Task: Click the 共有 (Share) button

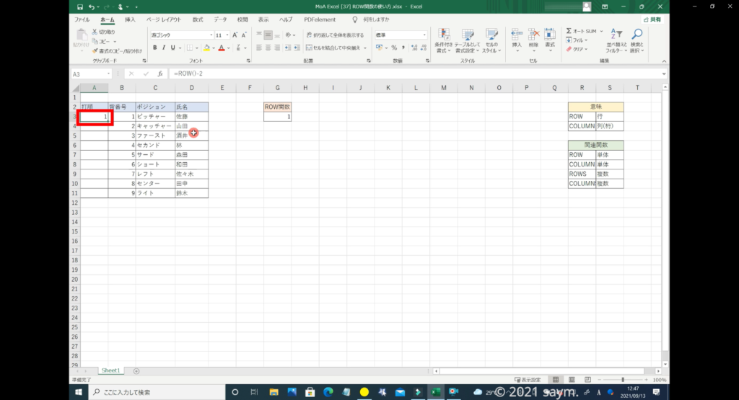Action: pyautogui.click(x=652, y=19)
